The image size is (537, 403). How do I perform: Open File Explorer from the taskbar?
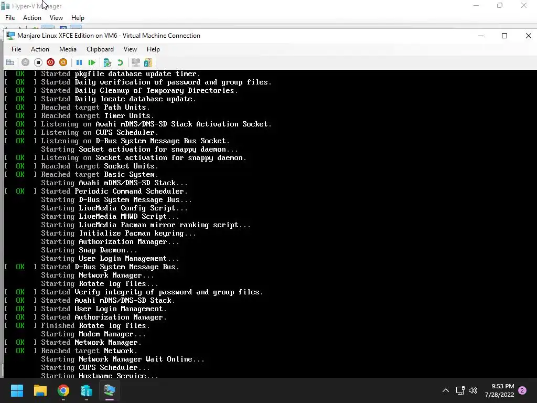(x=40, y=390)
